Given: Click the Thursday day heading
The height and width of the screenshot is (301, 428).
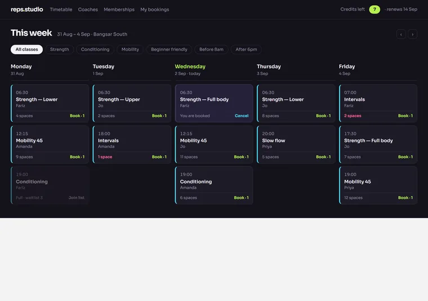Looking at the screenshot, I should coord(269,67).
